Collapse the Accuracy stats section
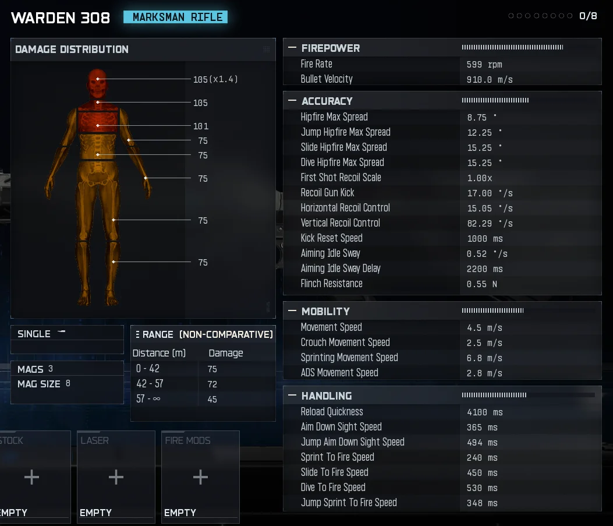This screenshot has width=613, height=526. click(292, 101)
